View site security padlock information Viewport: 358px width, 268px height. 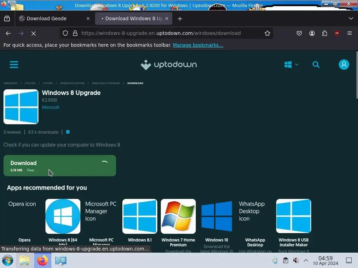[75, 33]
